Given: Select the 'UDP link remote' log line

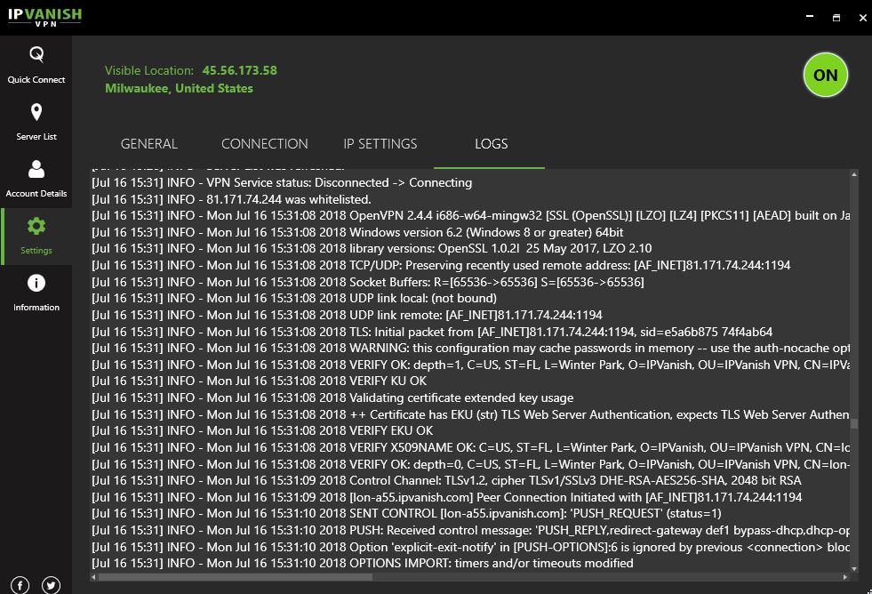Looking at the screenshot, I should tap(347, 315).
